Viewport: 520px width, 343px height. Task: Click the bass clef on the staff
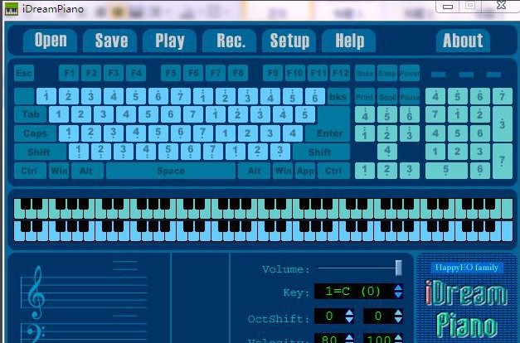(x=35, y=332)
